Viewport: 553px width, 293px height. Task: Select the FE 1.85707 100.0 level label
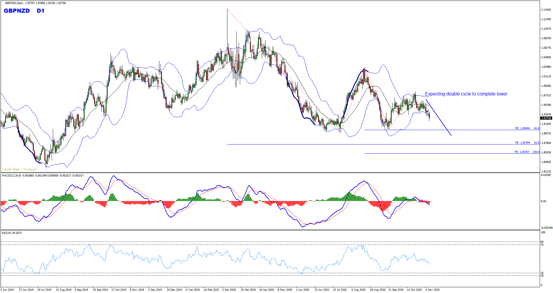(527, 152)
